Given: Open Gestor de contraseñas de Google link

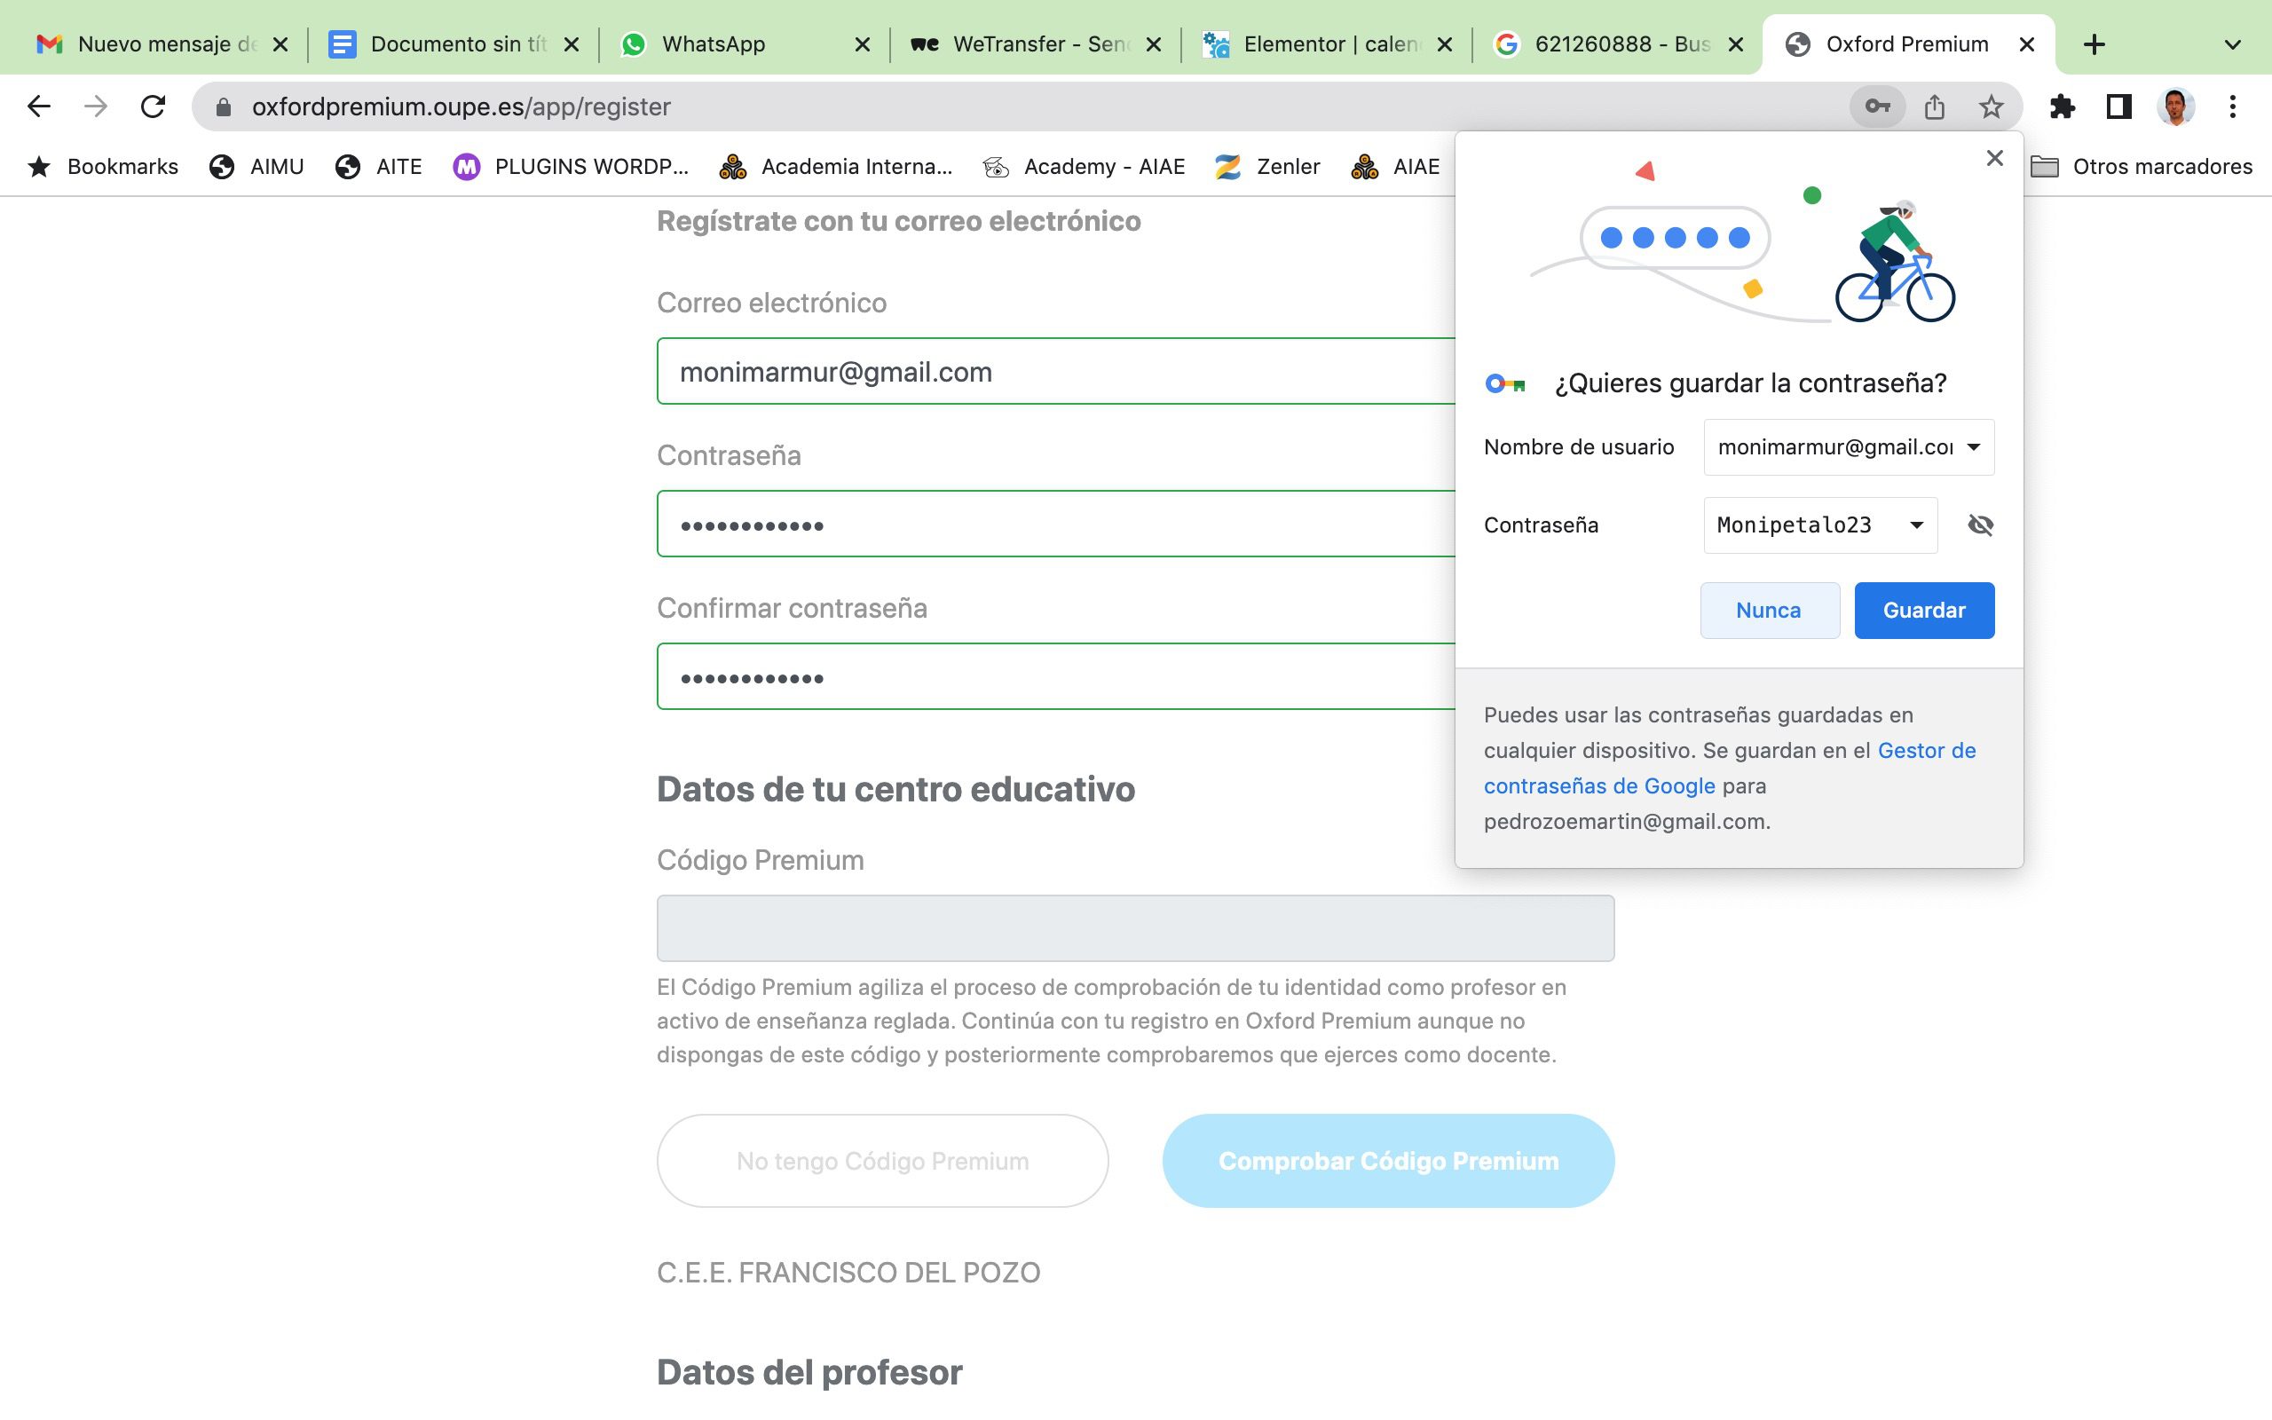Looking at the screenshot, I should point(1926,751).
